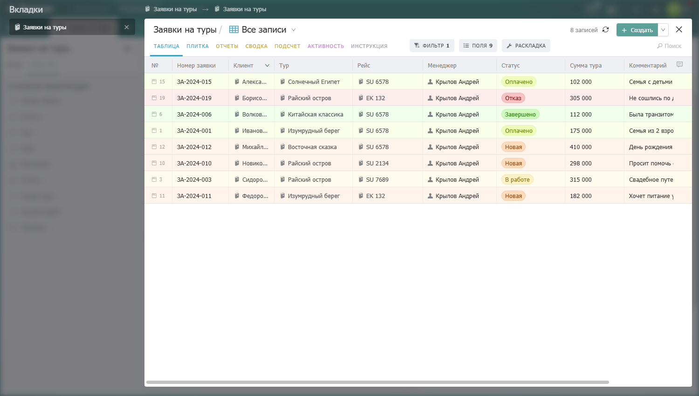Switch to the ПЛИТКА tab
Viewport: 699px width, 396px height.
[198, 46]
